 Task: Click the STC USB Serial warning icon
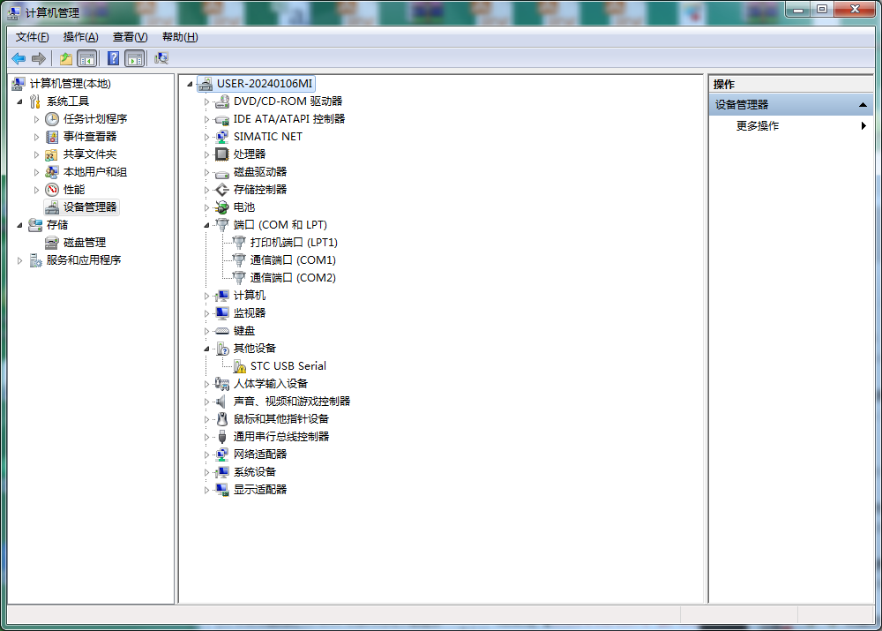240,366
